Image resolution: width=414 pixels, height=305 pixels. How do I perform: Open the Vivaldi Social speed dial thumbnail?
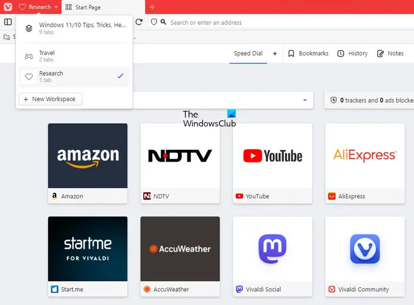click(x=273, y=249)
